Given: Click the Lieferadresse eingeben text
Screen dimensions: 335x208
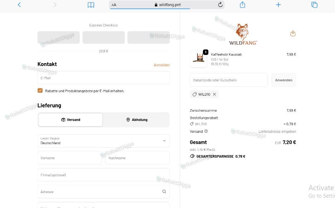Looking at the screenshot, I should [277, 131].
